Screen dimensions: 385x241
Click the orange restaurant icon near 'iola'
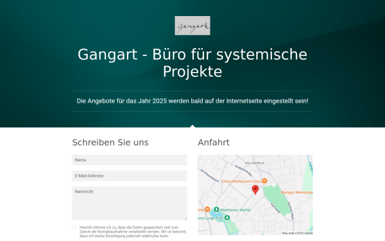pos(207,210)
